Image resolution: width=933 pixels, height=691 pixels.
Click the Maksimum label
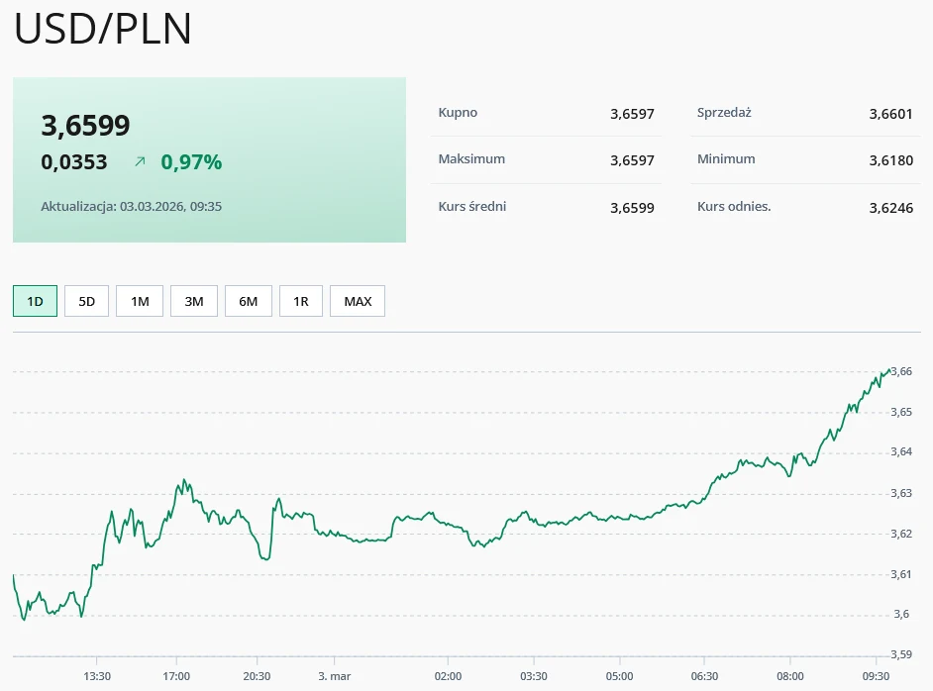471,159
